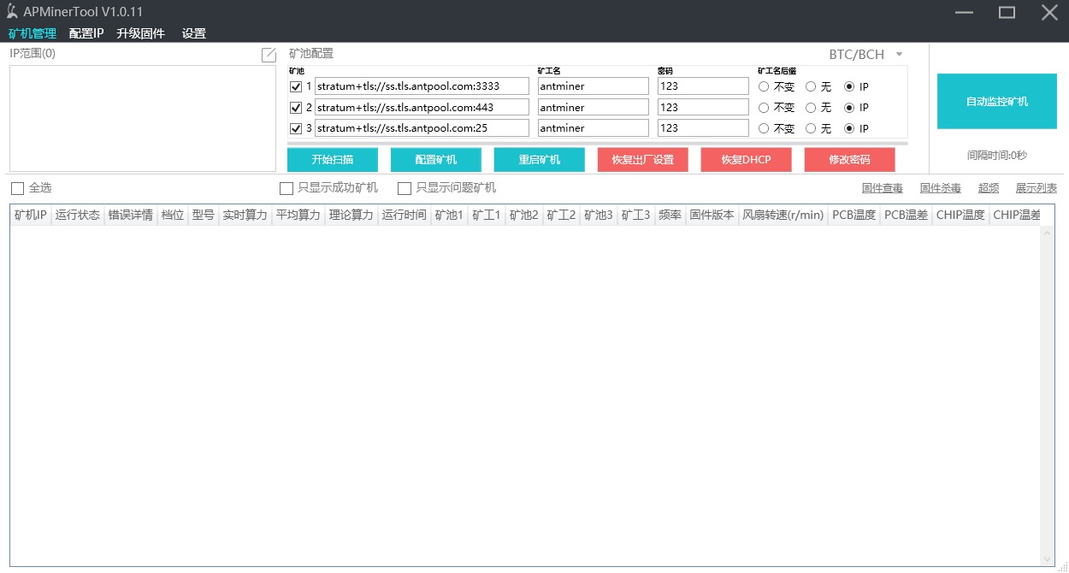Open the 配置IP menu tab
Viewport: 1069px width, 573px height.
[86, 33]
